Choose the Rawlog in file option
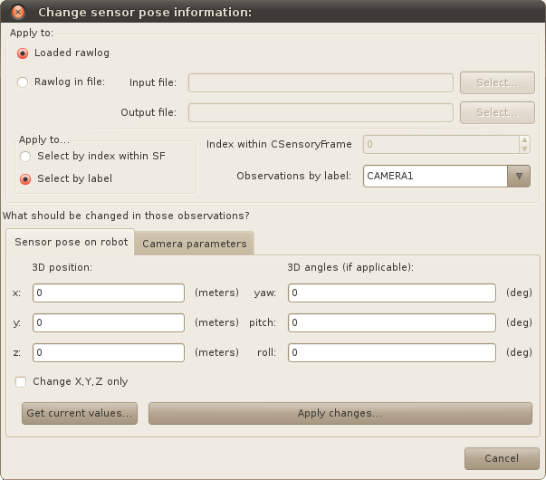This screenshot has width=546, height=480. (x=24, y=82)
